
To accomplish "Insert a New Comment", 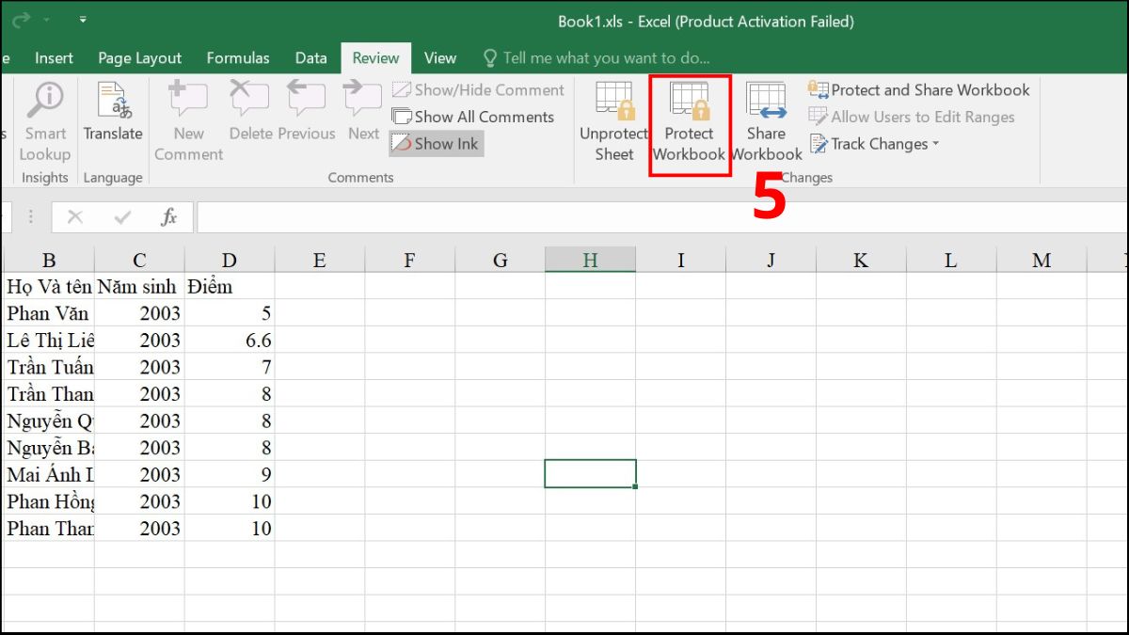I will pos(187,119).
